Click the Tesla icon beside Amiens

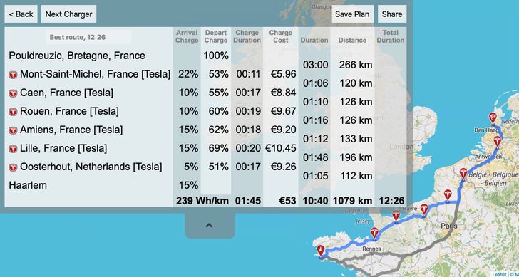(x=13, y=130)
